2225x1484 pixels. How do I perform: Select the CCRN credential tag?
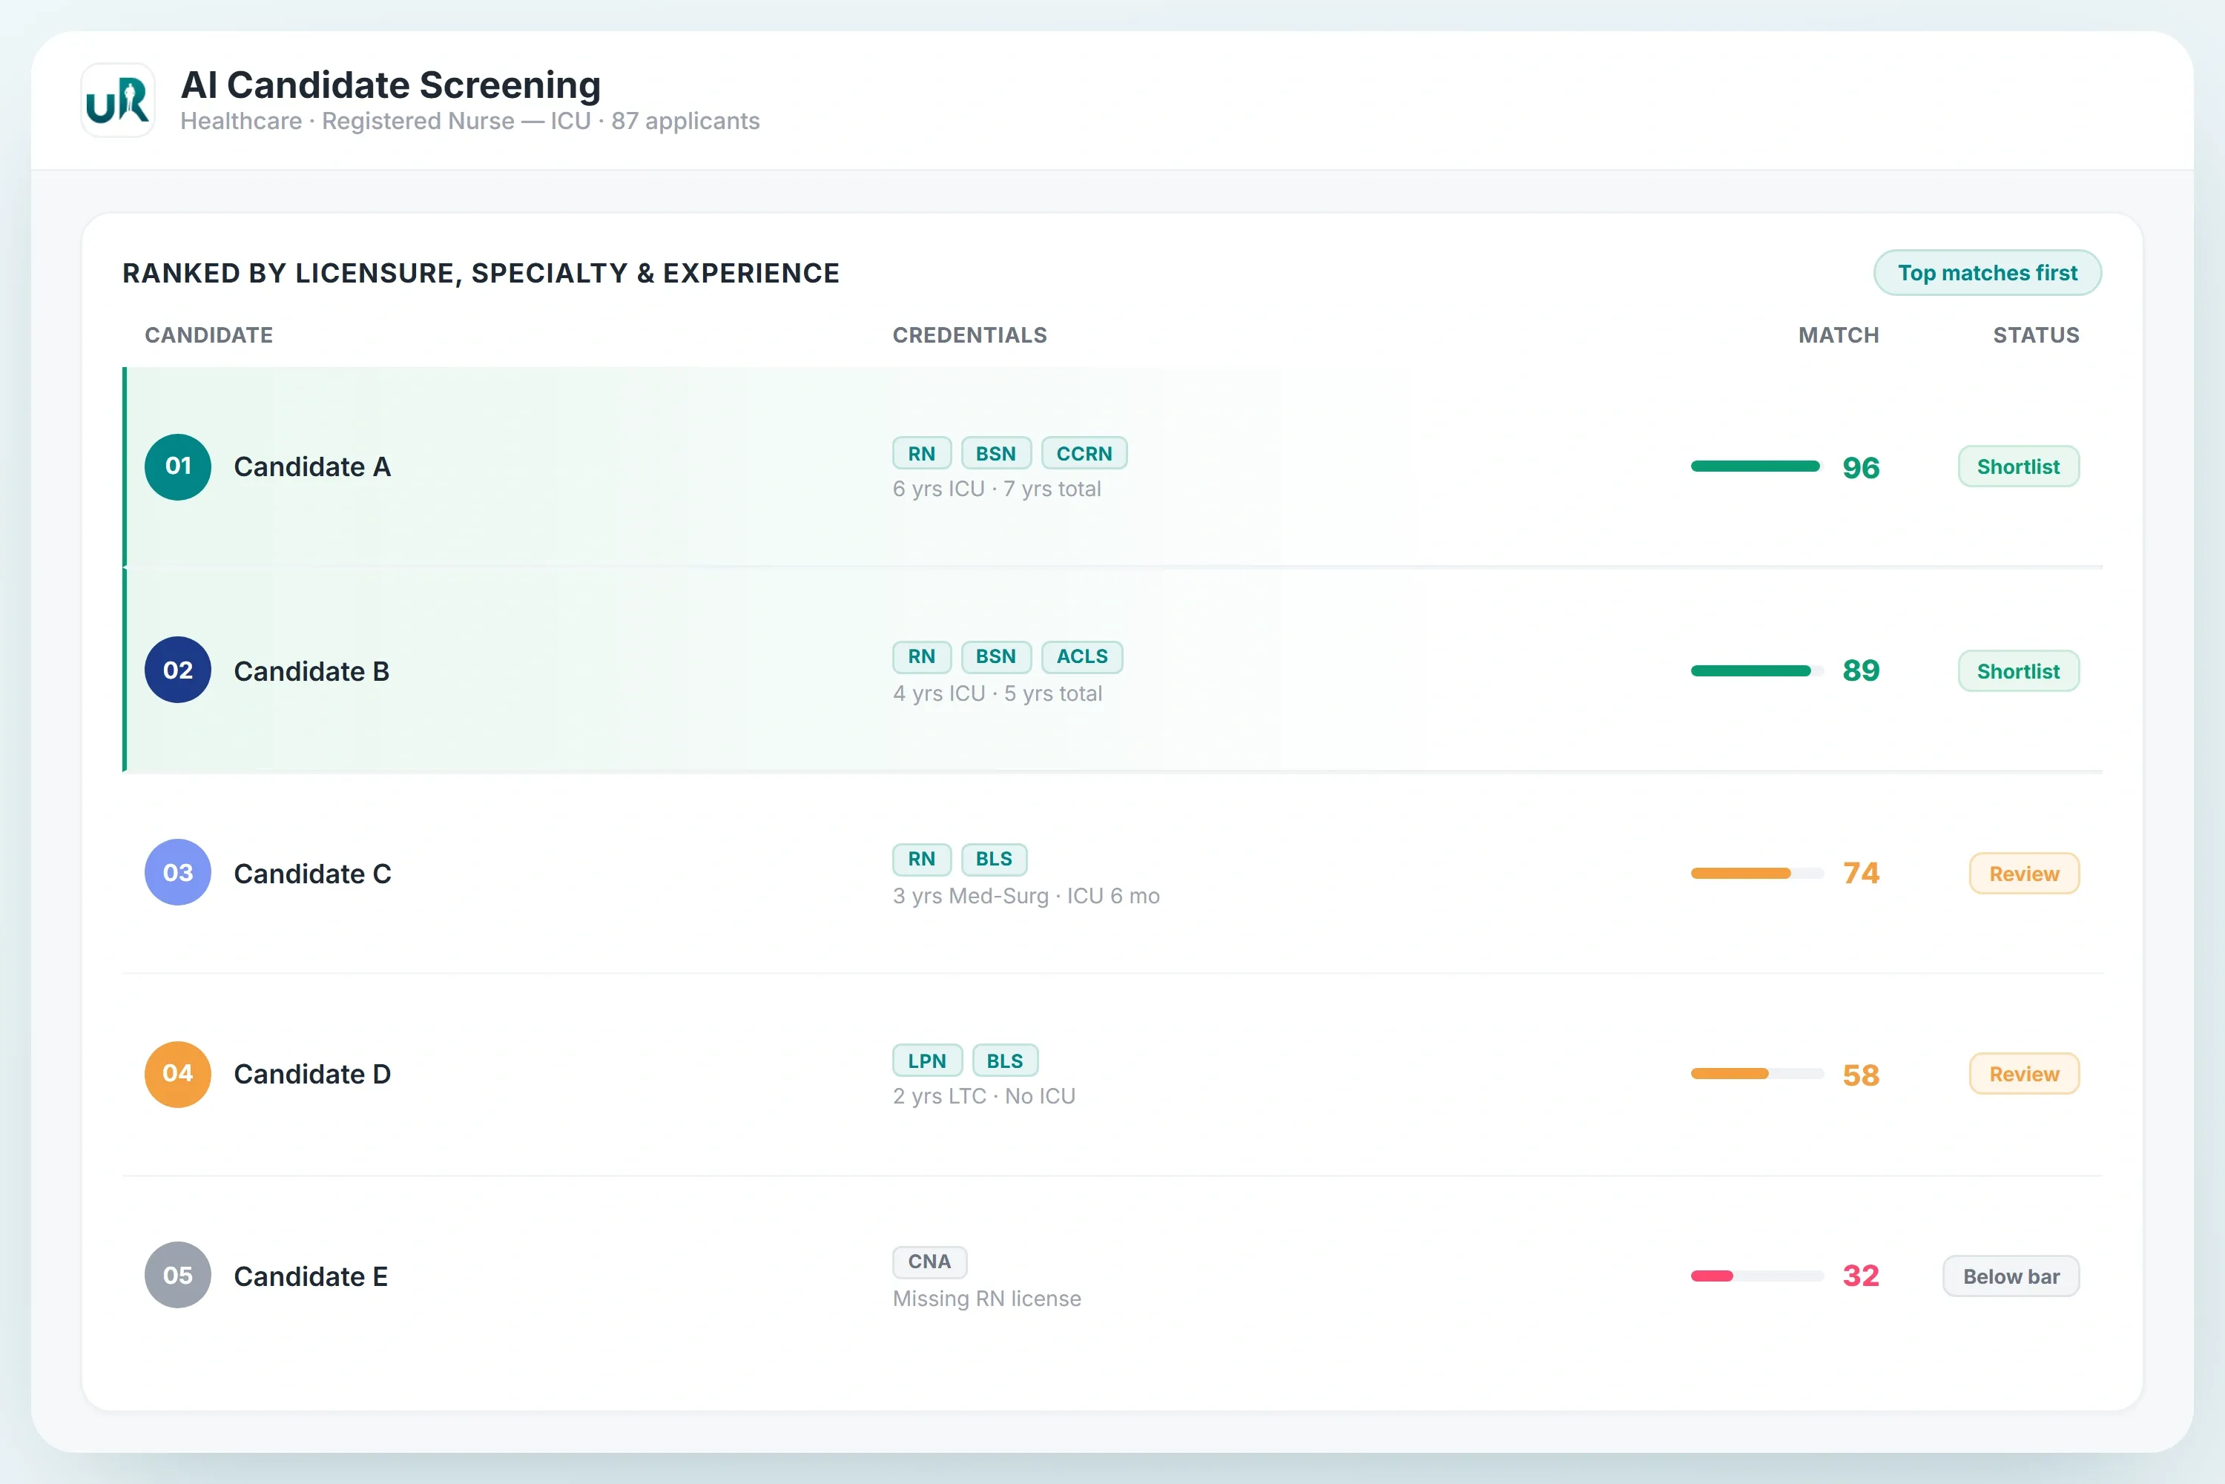(1084, 453)
